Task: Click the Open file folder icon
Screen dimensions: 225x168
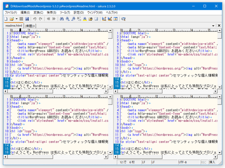Action: tap(12, 19)
